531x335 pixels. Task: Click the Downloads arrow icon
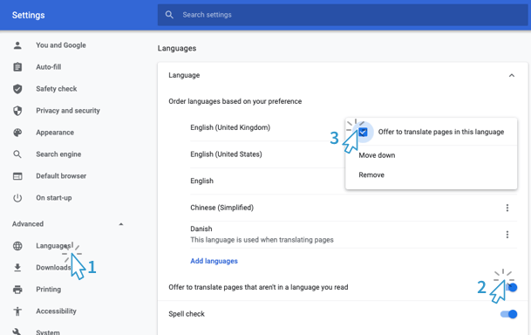coord(17,268)
